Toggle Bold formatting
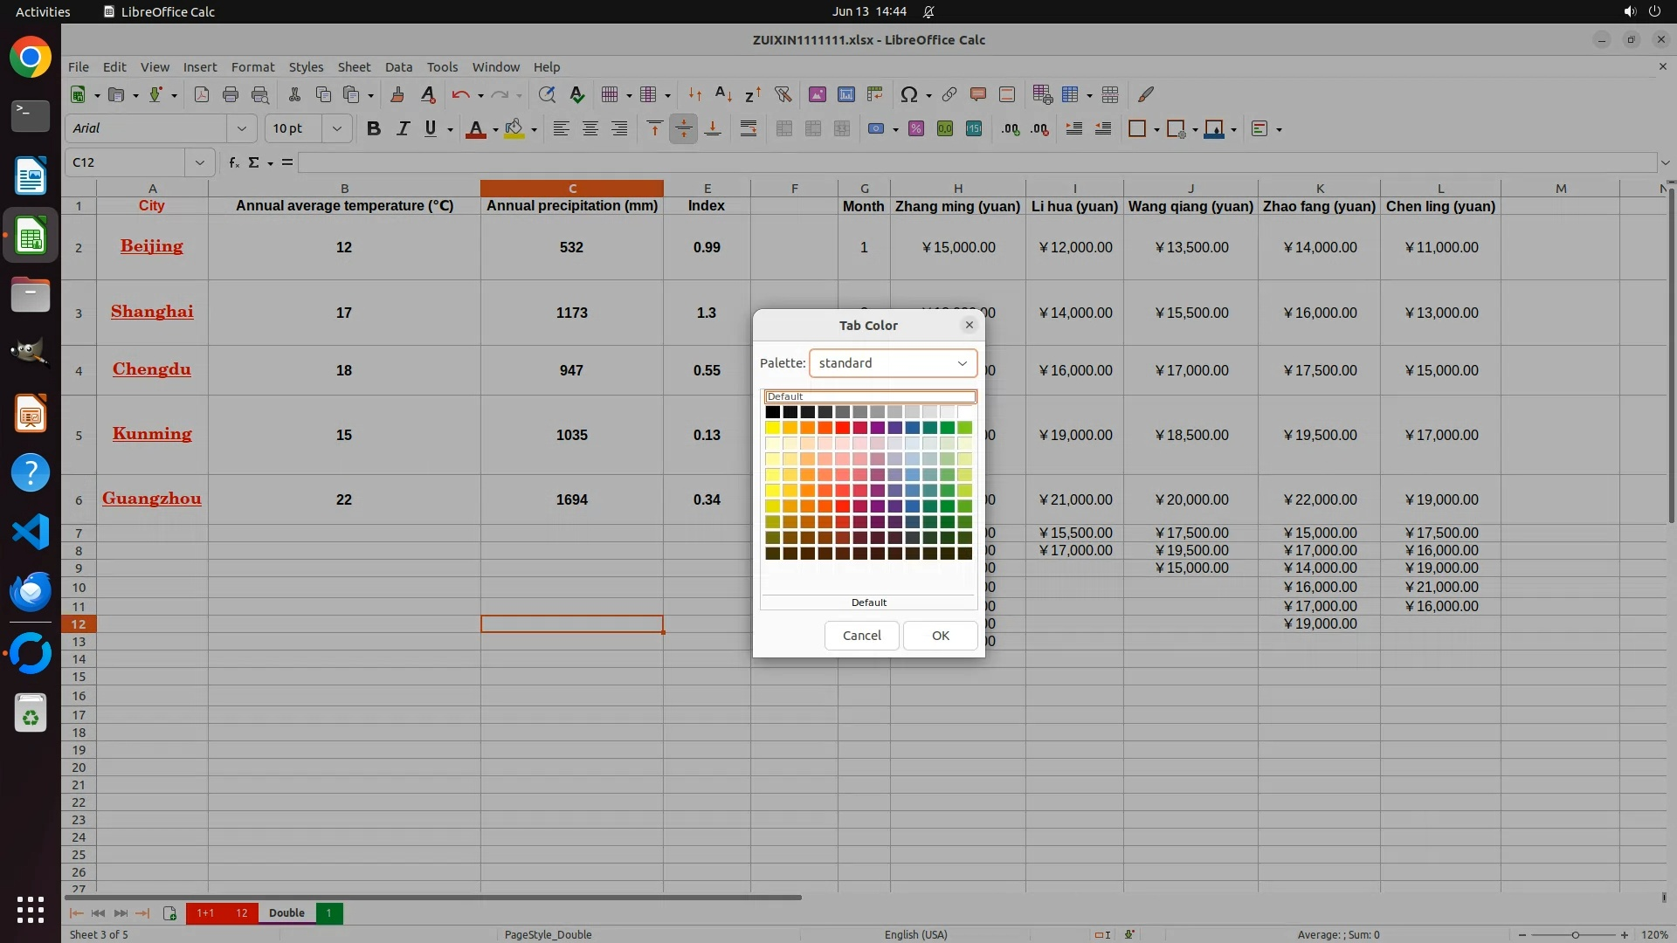The image size is (1677, 943). coord(374,128)
